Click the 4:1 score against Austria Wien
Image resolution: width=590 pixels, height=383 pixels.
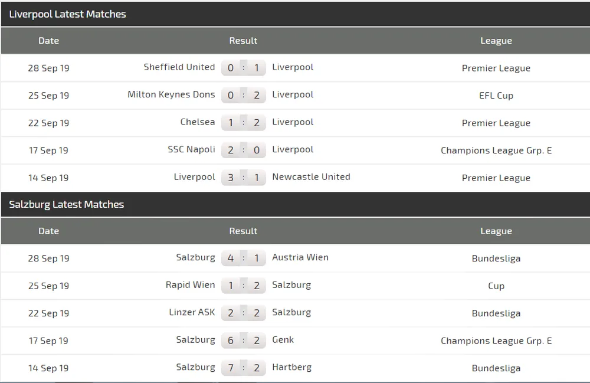click(x=244, y=258)
